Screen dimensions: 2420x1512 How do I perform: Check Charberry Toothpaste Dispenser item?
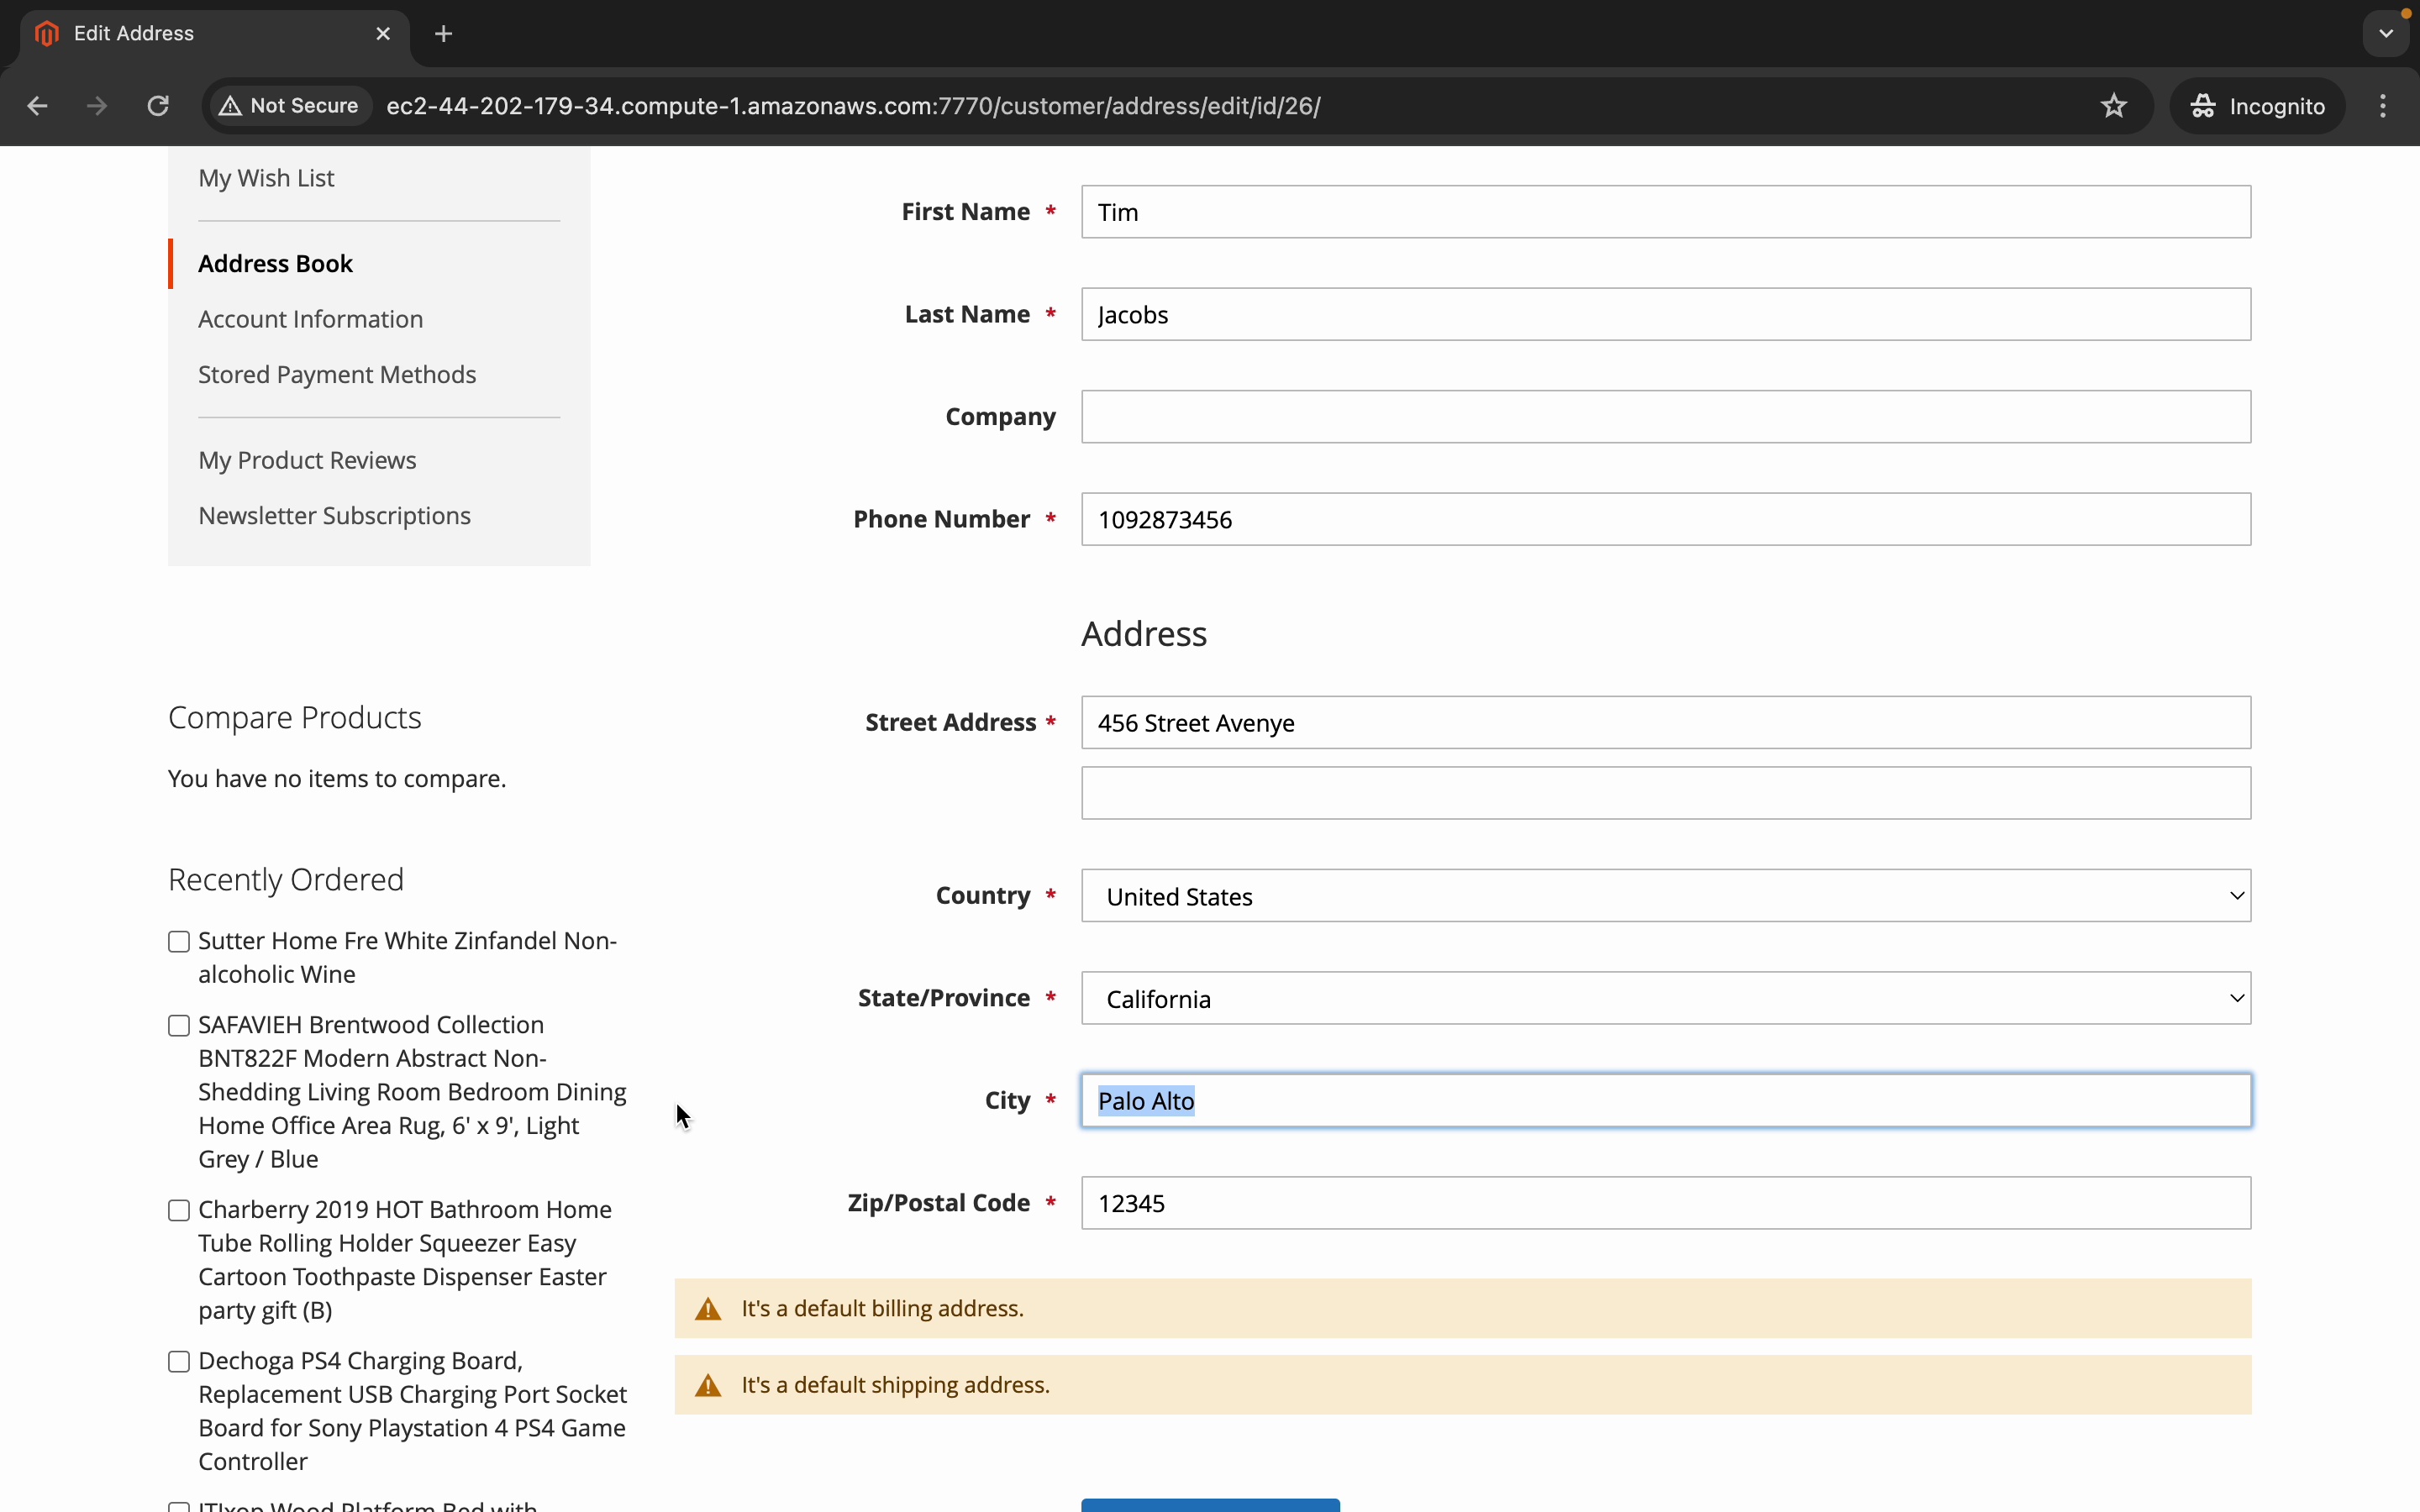179,1211
